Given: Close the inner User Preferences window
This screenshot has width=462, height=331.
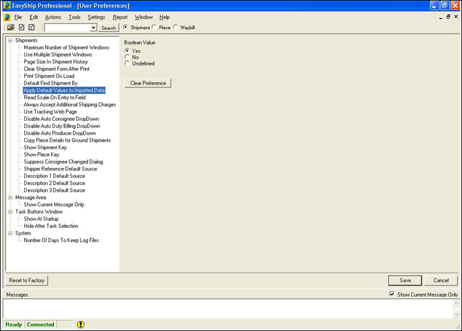Looking at the screenshot, I should [456, 17].
